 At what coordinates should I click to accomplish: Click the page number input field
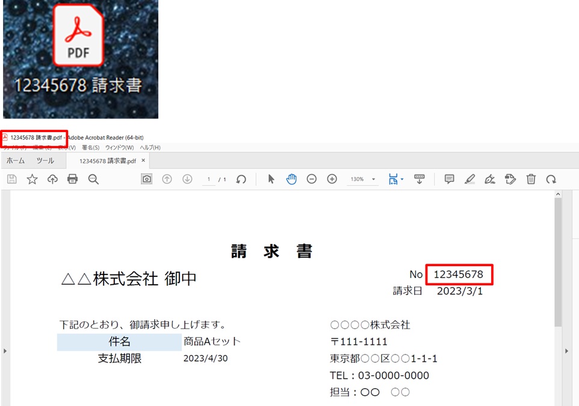[209, 180]
